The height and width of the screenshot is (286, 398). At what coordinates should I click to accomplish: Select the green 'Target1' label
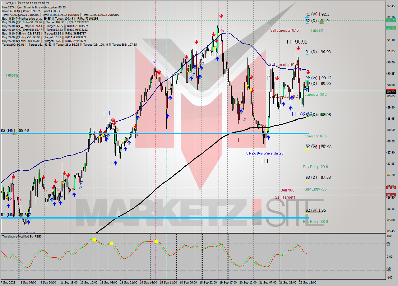pyautogui.click(x=317, y=30)
